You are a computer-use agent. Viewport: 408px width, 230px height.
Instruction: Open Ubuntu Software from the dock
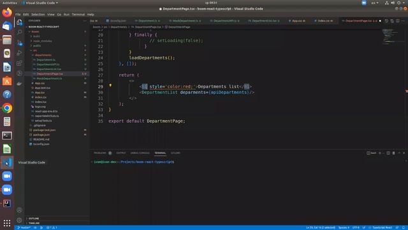coord(7,81)
